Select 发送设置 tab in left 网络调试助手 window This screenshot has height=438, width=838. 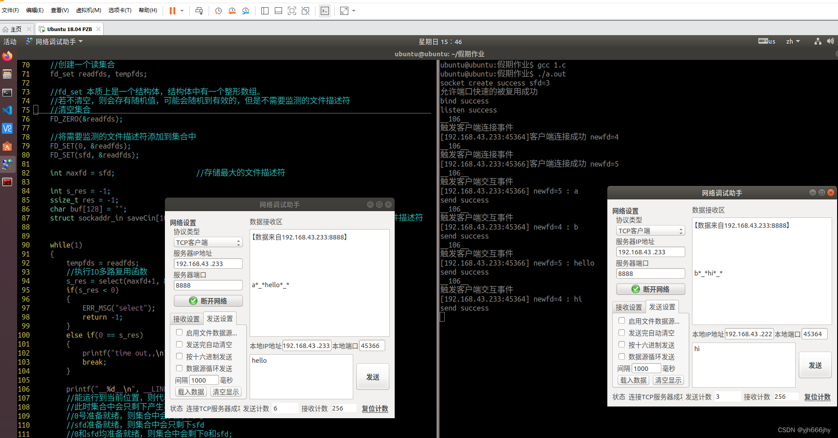click(x=220, y=318)
